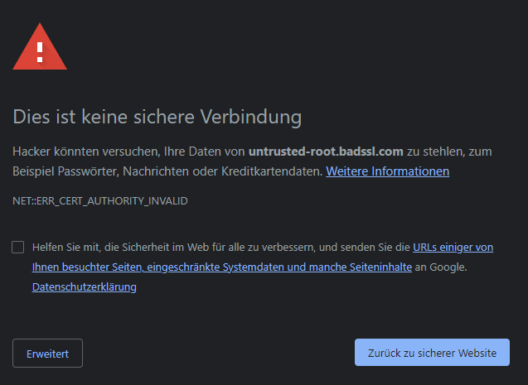The image size is (528, 385).
Task: Click the 'Zurück zu sicherer Website' button
Action: coord(432,353)
